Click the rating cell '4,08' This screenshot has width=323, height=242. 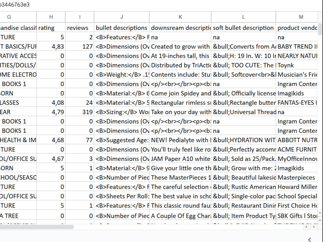(51, 103)
